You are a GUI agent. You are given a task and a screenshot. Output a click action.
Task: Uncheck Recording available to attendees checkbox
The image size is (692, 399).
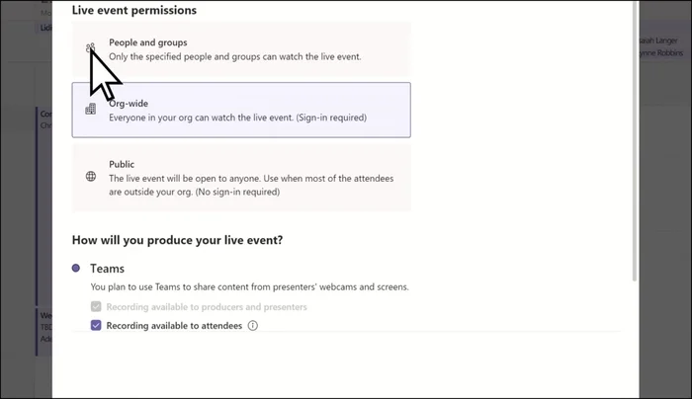pos(96,325)
